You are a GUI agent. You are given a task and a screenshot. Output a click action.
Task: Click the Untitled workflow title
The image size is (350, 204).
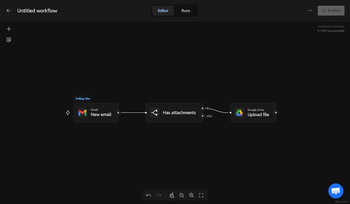tap(37, 11)
